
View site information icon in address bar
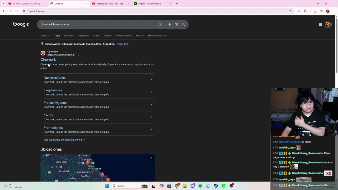pyautogui.click(x=24, y=11)
